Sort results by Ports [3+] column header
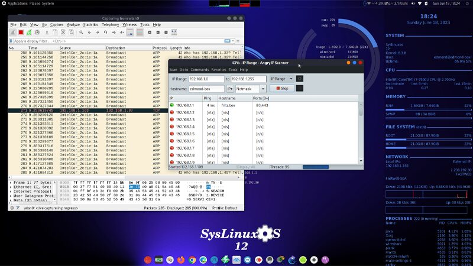 (x=305, y=98)
